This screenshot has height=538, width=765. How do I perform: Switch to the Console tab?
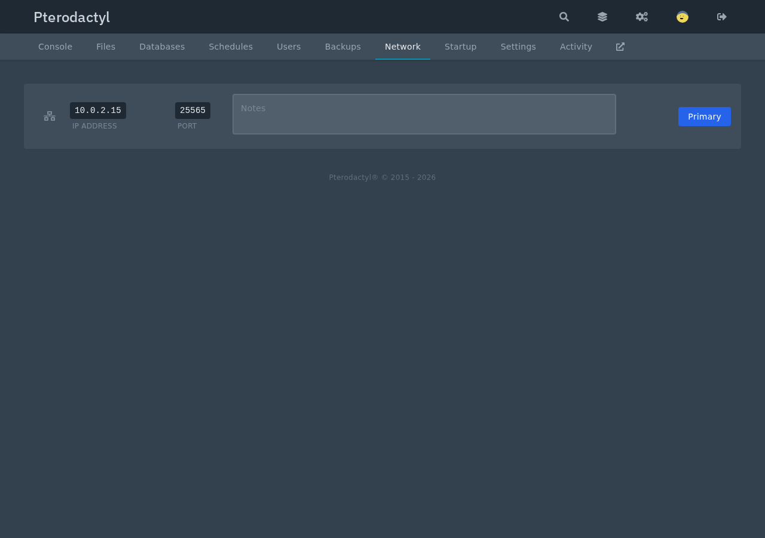tap(55, 47)
